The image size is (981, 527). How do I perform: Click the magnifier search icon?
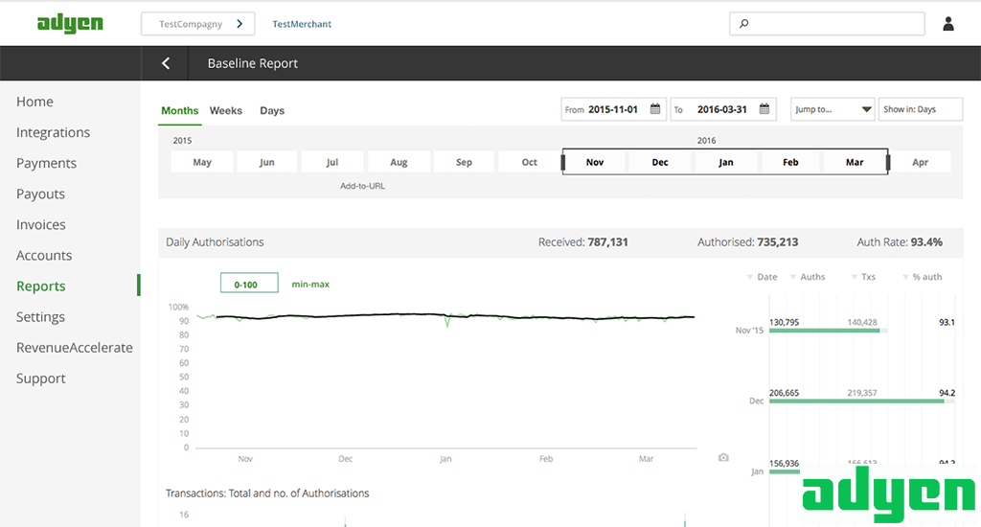click(x=744, y=24)
